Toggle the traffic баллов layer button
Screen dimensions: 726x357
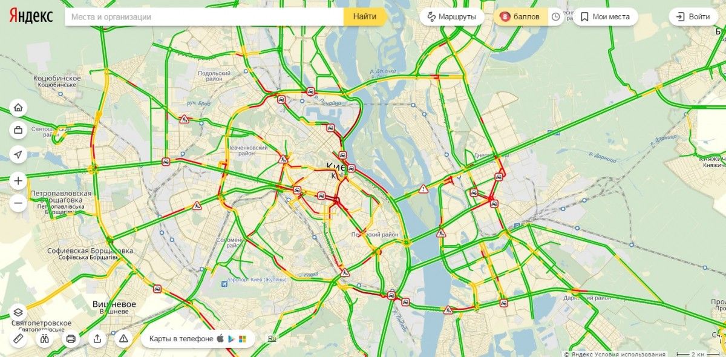(x=520, y=16)
